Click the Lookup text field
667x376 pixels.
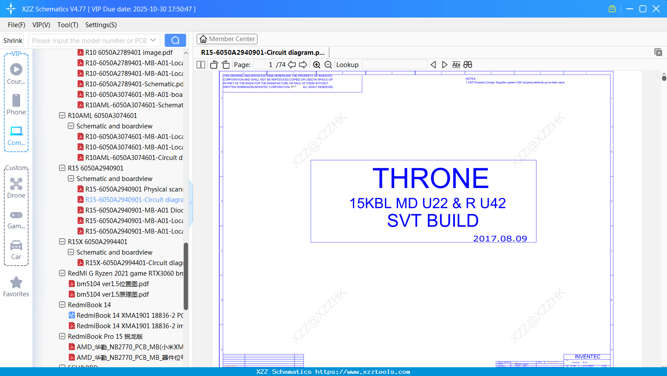[394, 65]
